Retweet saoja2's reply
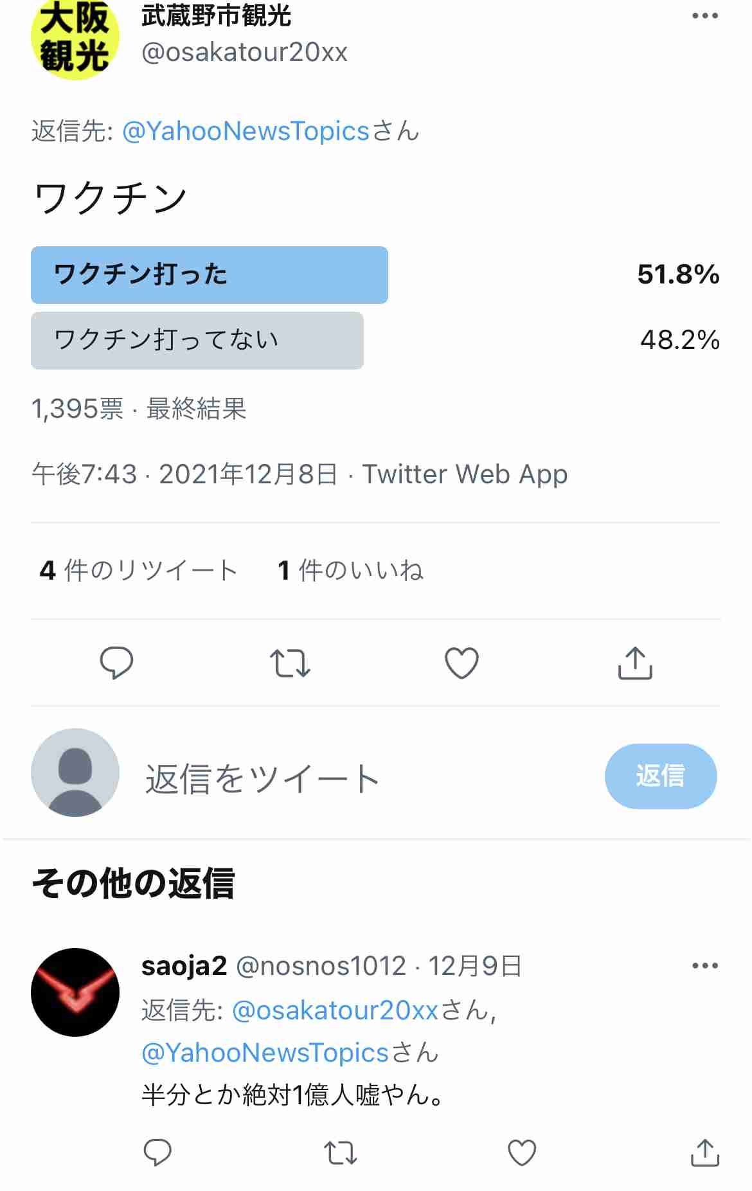This screenshot has width=752, height=1191. 340,1153
